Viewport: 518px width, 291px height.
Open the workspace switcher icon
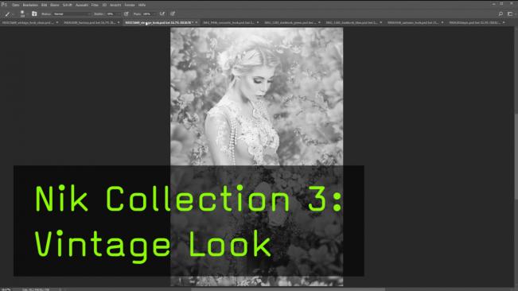pos(510,14)
